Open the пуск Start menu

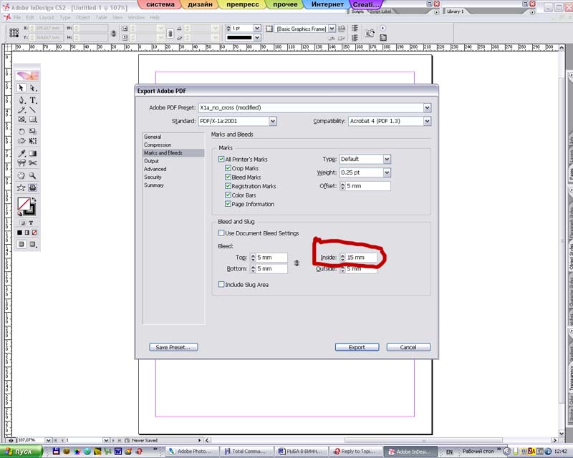point(20,452)
